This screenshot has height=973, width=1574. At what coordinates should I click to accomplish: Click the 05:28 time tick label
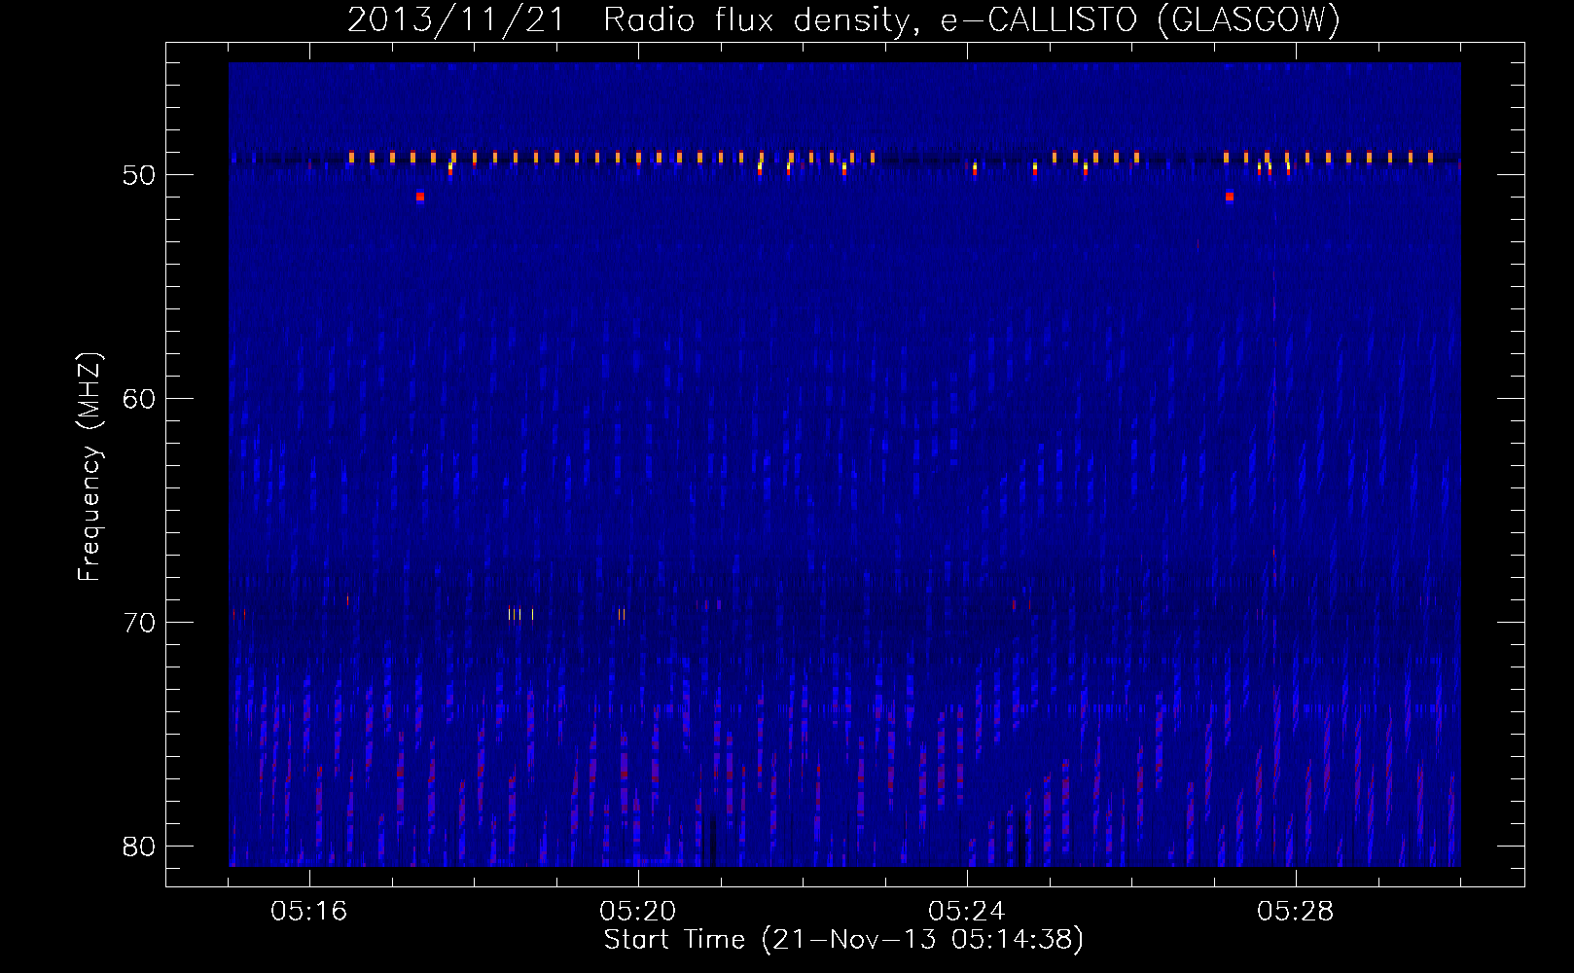[1296, 912]
